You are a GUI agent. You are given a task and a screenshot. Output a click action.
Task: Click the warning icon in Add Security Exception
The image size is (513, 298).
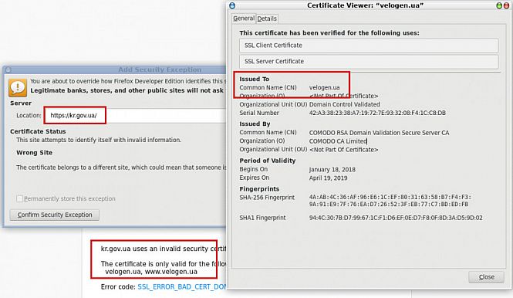click(18, 88)
